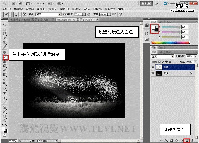Select the Type tool
Image resolution: width=199 pixels, height=143 pixels.
tap(4, 93)
